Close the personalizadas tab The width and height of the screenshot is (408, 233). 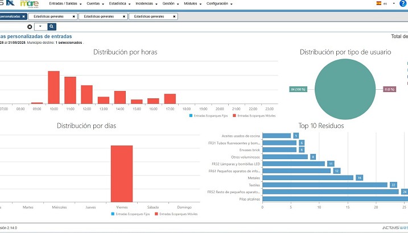click(x=23, y=16)
